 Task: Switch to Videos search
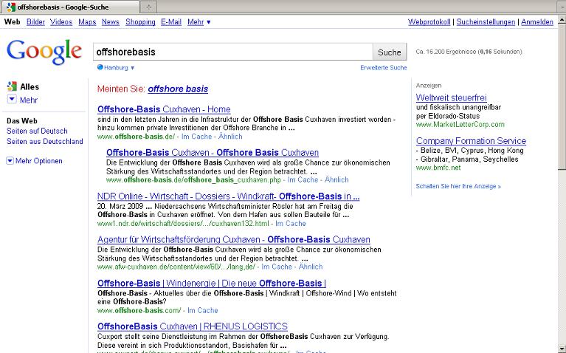coord(61,22)
